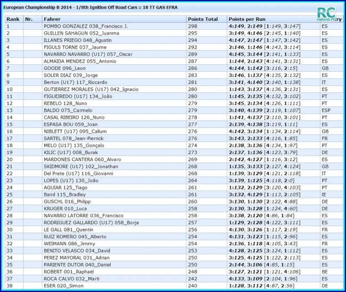This screenshot has height=292, width=346.
Task: Click country code ESP in Baldo row
Action: [x=326, y=110]
